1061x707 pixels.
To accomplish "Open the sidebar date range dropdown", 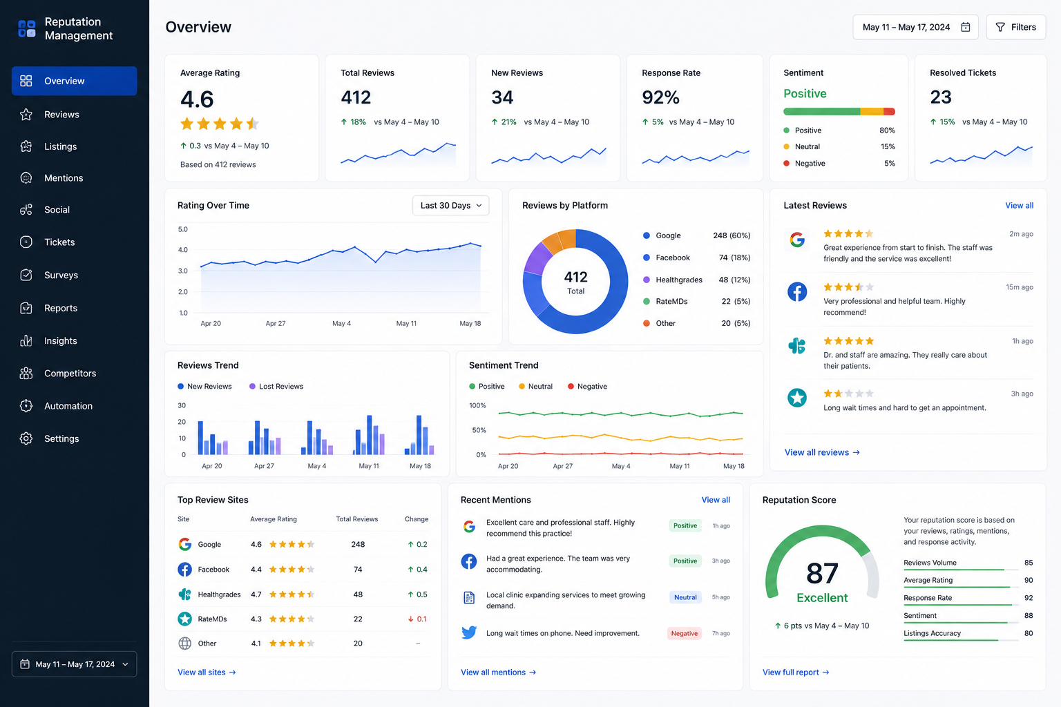I will click(x=74, y=664).
